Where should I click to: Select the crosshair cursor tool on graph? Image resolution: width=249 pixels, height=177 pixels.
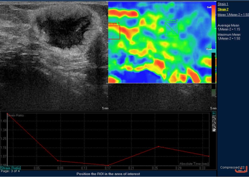[214, 113]
